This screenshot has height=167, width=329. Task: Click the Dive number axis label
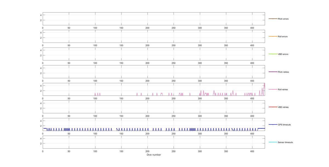pos(154,155)
